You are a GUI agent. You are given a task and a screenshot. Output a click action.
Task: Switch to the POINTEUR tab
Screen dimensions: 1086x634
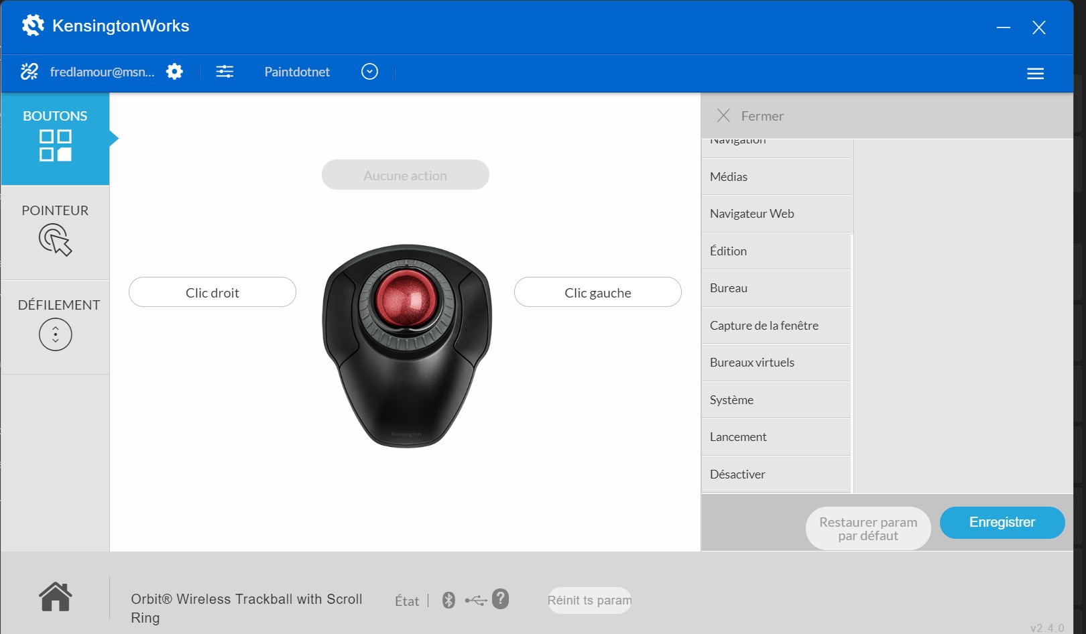click(x=55, y=232)
